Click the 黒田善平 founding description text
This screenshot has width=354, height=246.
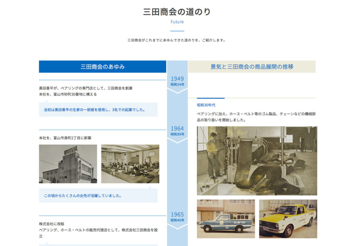pos(86,88)
